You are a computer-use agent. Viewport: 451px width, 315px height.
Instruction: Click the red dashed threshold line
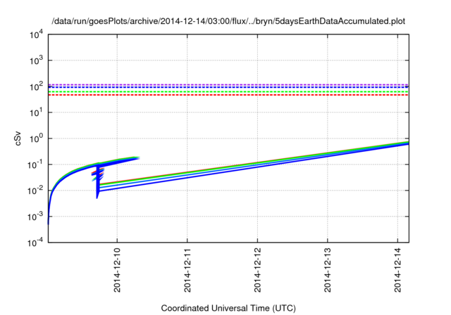[x=228, y=95]
